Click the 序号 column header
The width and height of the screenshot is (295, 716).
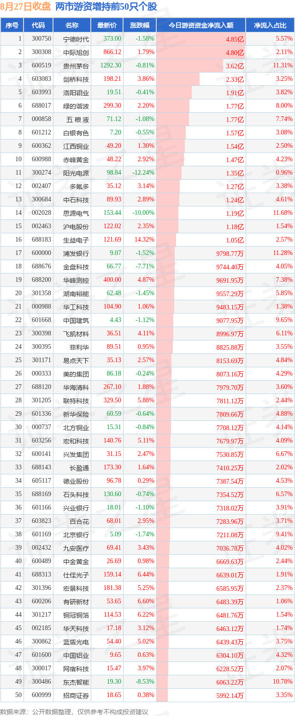point(12,25)
